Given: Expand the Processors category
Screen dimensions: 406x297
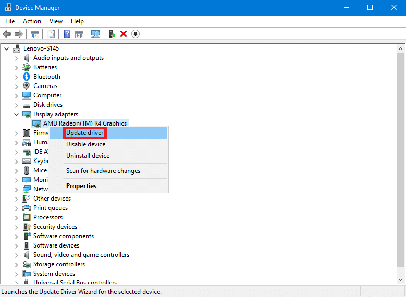Looking at the screenshot, I should pos(17,217).
